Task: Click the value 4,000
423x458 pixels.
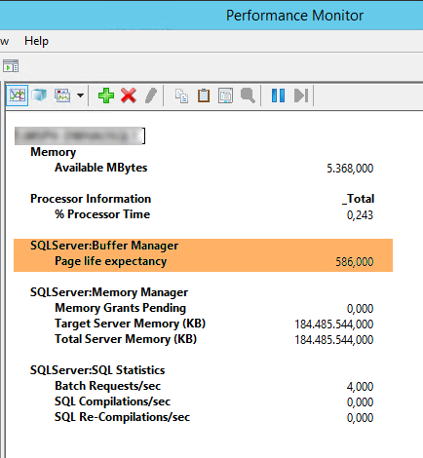Action: pos(360,387)
